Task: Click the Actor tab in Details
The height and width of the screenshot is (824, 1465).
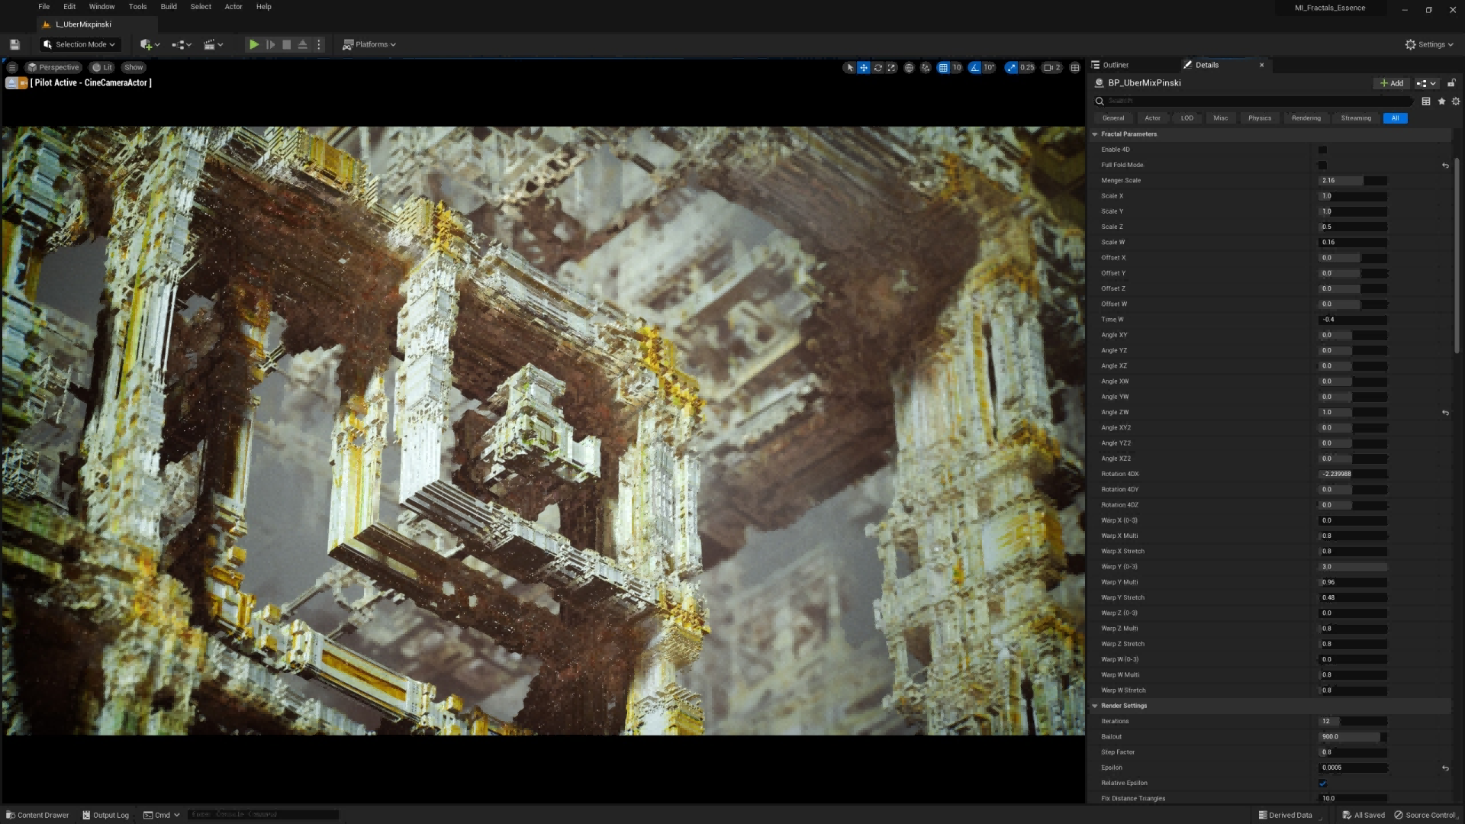Action: [x=1152, y=117]
